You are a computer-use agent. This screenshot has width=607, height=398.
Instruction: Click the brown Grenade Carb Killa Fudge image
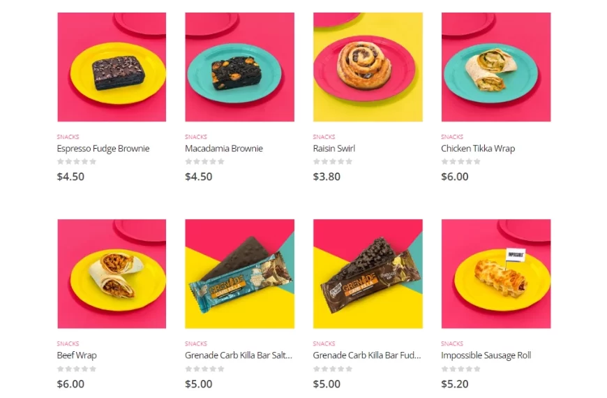click(368, 274)
